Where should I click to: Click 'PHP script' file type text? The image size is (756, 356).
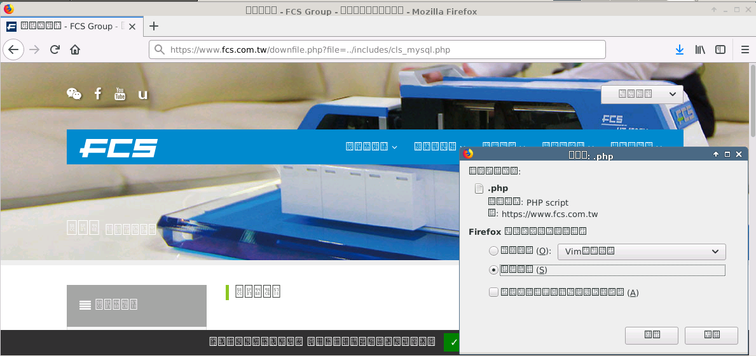coord(547,202)
